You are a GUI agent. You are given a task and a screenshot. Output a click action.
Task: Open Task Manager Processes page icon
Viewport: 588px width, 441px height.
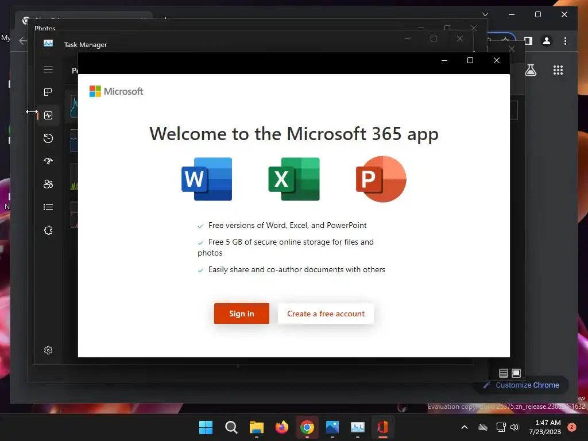pyautogui.click(x=48, y=92)
